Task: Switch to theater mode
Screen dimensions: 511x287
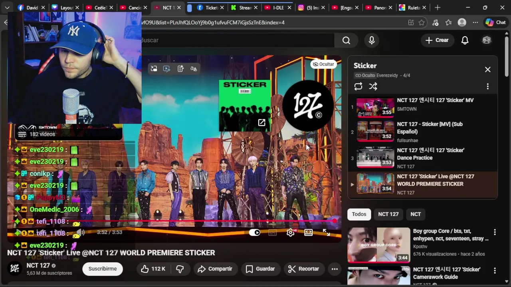Action: click(309, 232)
